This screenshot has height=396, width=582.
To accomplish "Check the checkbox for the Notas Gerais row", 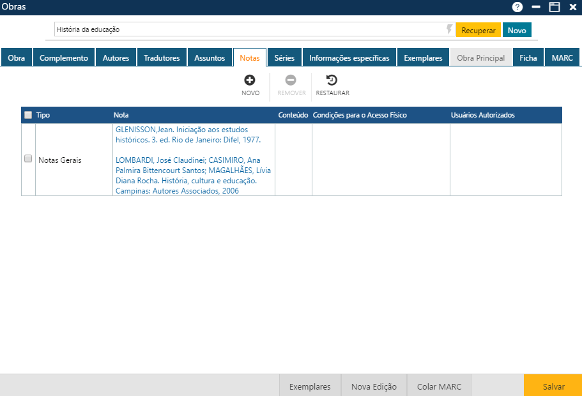I will 27,158.
